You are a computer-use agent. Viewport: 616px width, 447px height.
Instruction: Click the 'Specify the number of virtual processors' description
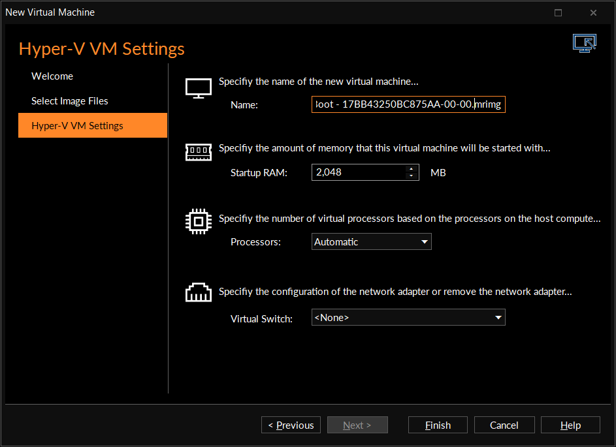410,218
